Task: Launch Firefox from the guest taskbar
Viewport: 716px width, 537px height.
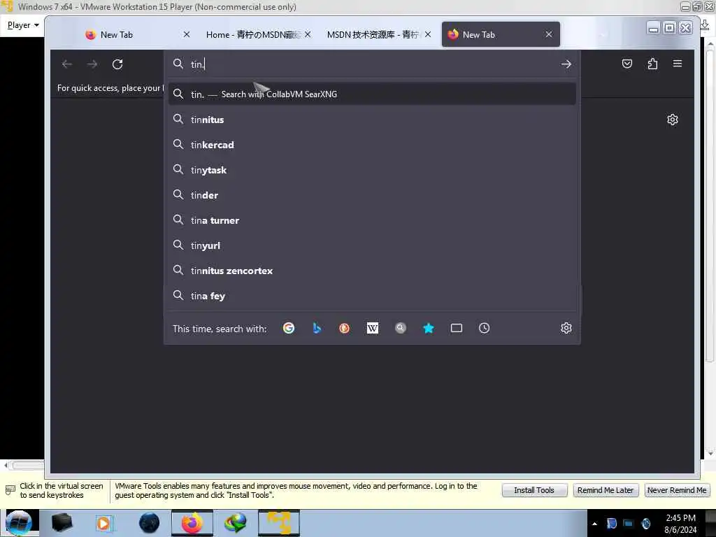Action: [x=192, y=523]
